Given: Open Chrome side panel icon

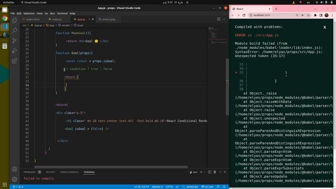Looking at the screenshot, I should [x=321, y=15].
